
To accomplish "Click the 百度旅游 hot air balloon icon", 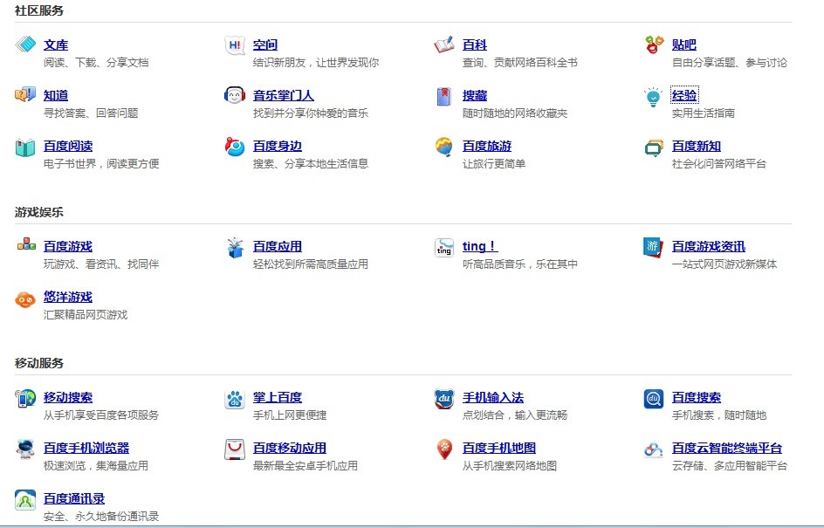I will click(x=444, y=147).
